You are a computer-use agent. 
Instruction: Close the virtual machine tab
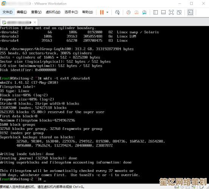pyautogui.click(x=35, y=22)
